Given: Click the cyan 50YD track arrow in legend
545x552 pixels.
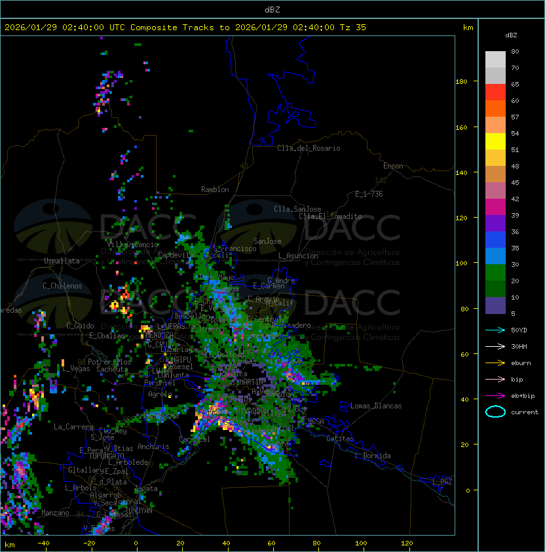Looking at the screenshot, I should click(x=495, y=330).
